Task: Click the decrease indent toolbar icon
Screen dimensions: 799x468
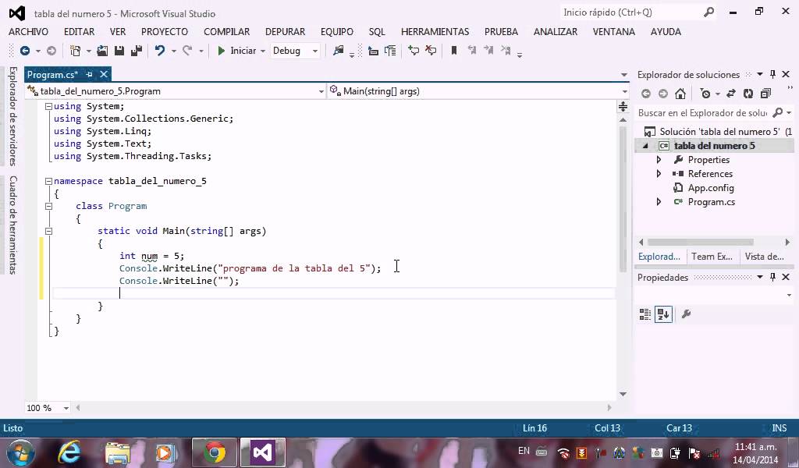Action: pos(373,51)
